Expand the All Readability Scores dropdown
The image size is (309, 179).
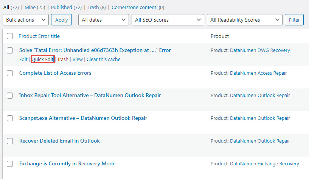244,20
